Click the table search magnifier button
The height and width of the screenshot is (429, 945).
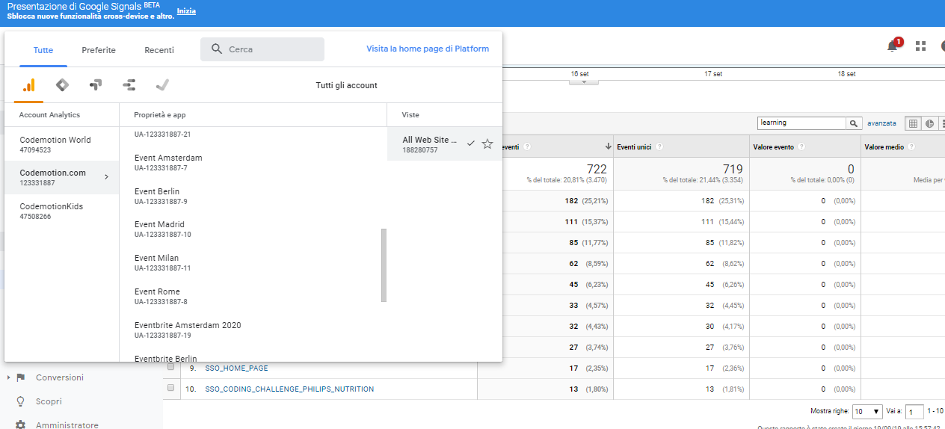pos(853,123)
